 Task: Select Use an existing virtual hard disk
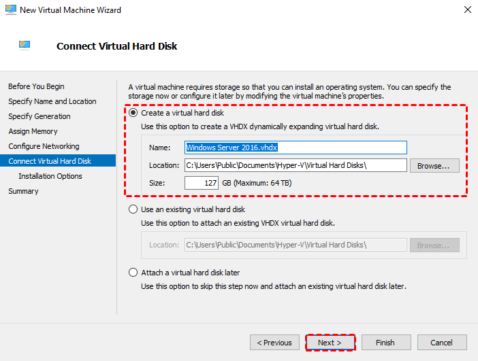[x=133, y=209]
